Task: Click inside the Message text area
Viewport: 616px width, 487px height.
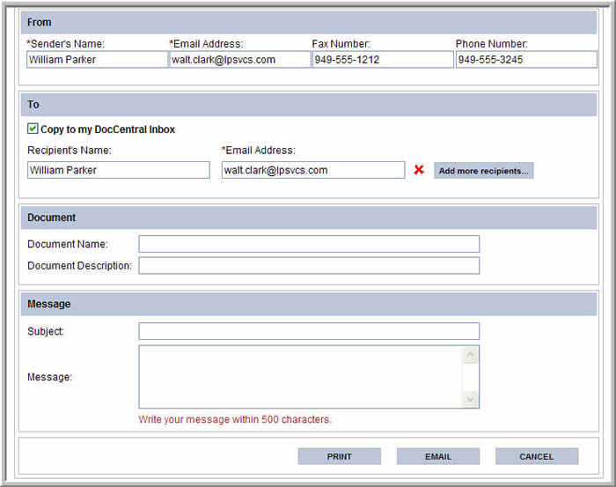Action: (299, 377)
